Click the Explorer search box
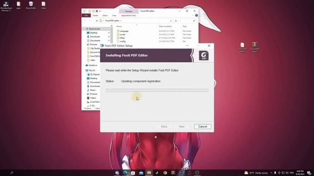This screenshot has width=314, height=176. click(x=188, y=21)
